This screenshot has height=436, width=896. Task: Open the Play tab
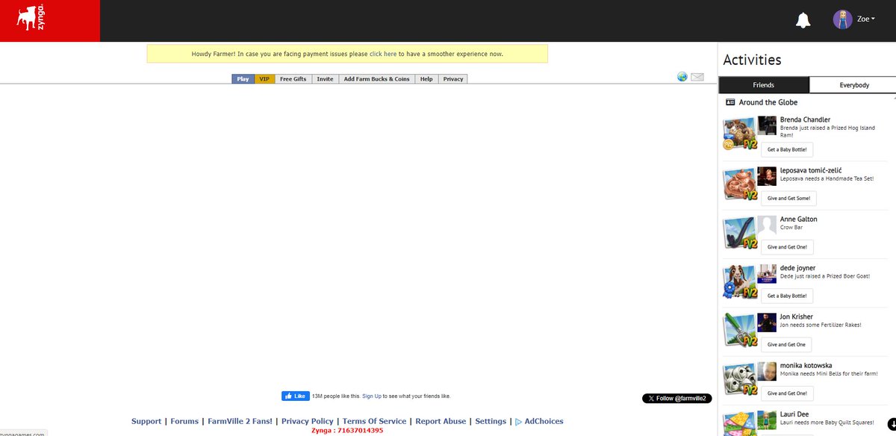point(243,78)
